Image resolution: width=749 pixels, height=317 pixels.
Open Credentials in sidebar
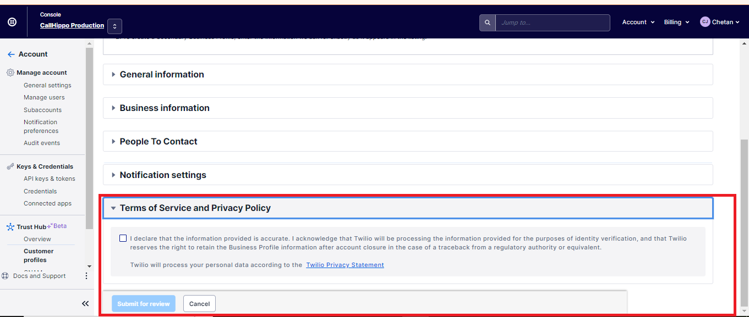click(x=40, y=191)
